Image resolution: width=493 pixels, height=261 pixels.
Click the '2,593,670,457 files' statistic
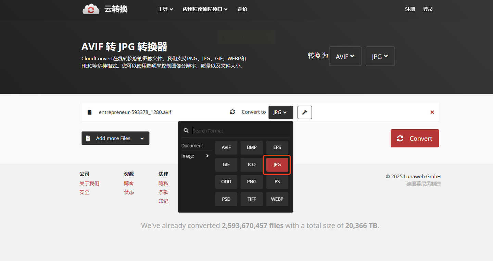pyautogui.click(x=253, y=226)
